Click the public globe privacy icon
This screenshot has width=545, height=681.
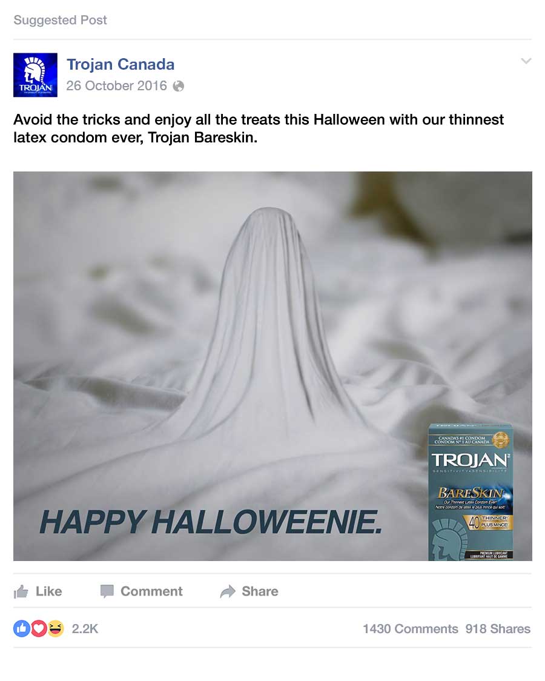tap(179, 86)
